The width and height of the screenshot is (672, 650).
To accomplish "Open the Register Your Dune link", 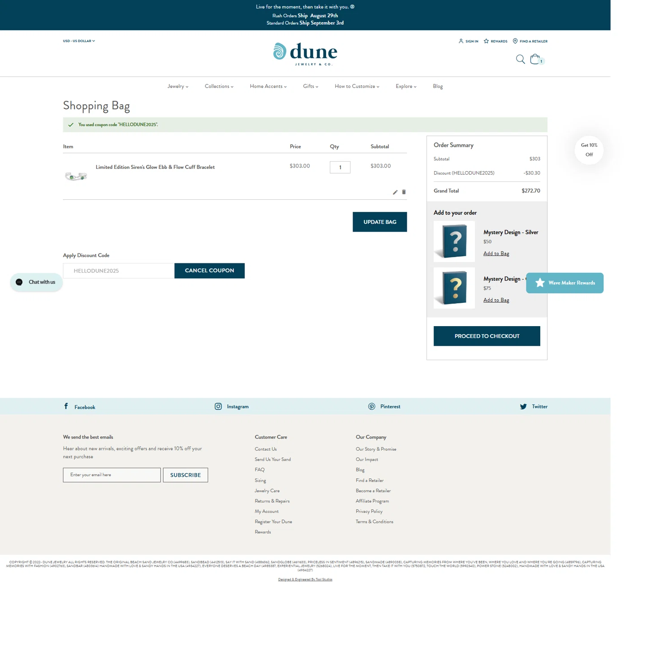I will coord(273,521).
